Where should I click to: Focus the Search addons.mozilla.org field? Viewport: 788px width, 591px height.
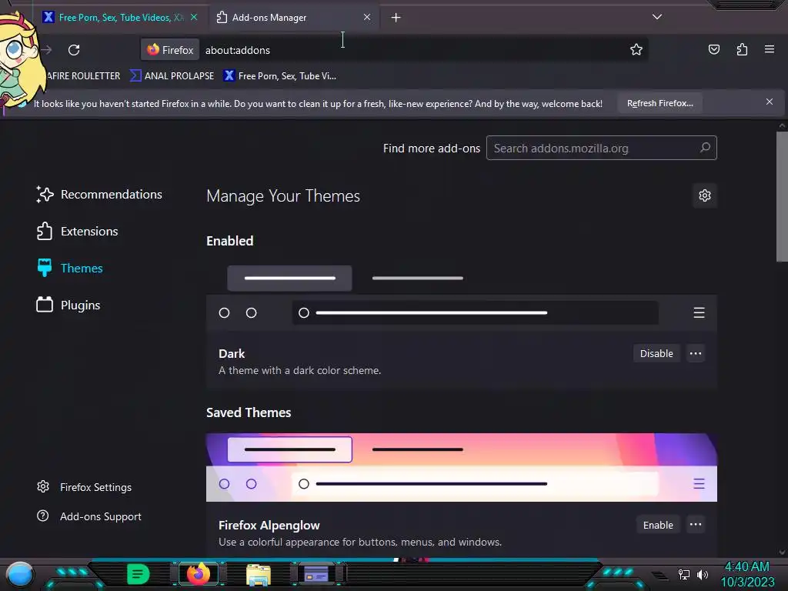pos(602,149)
